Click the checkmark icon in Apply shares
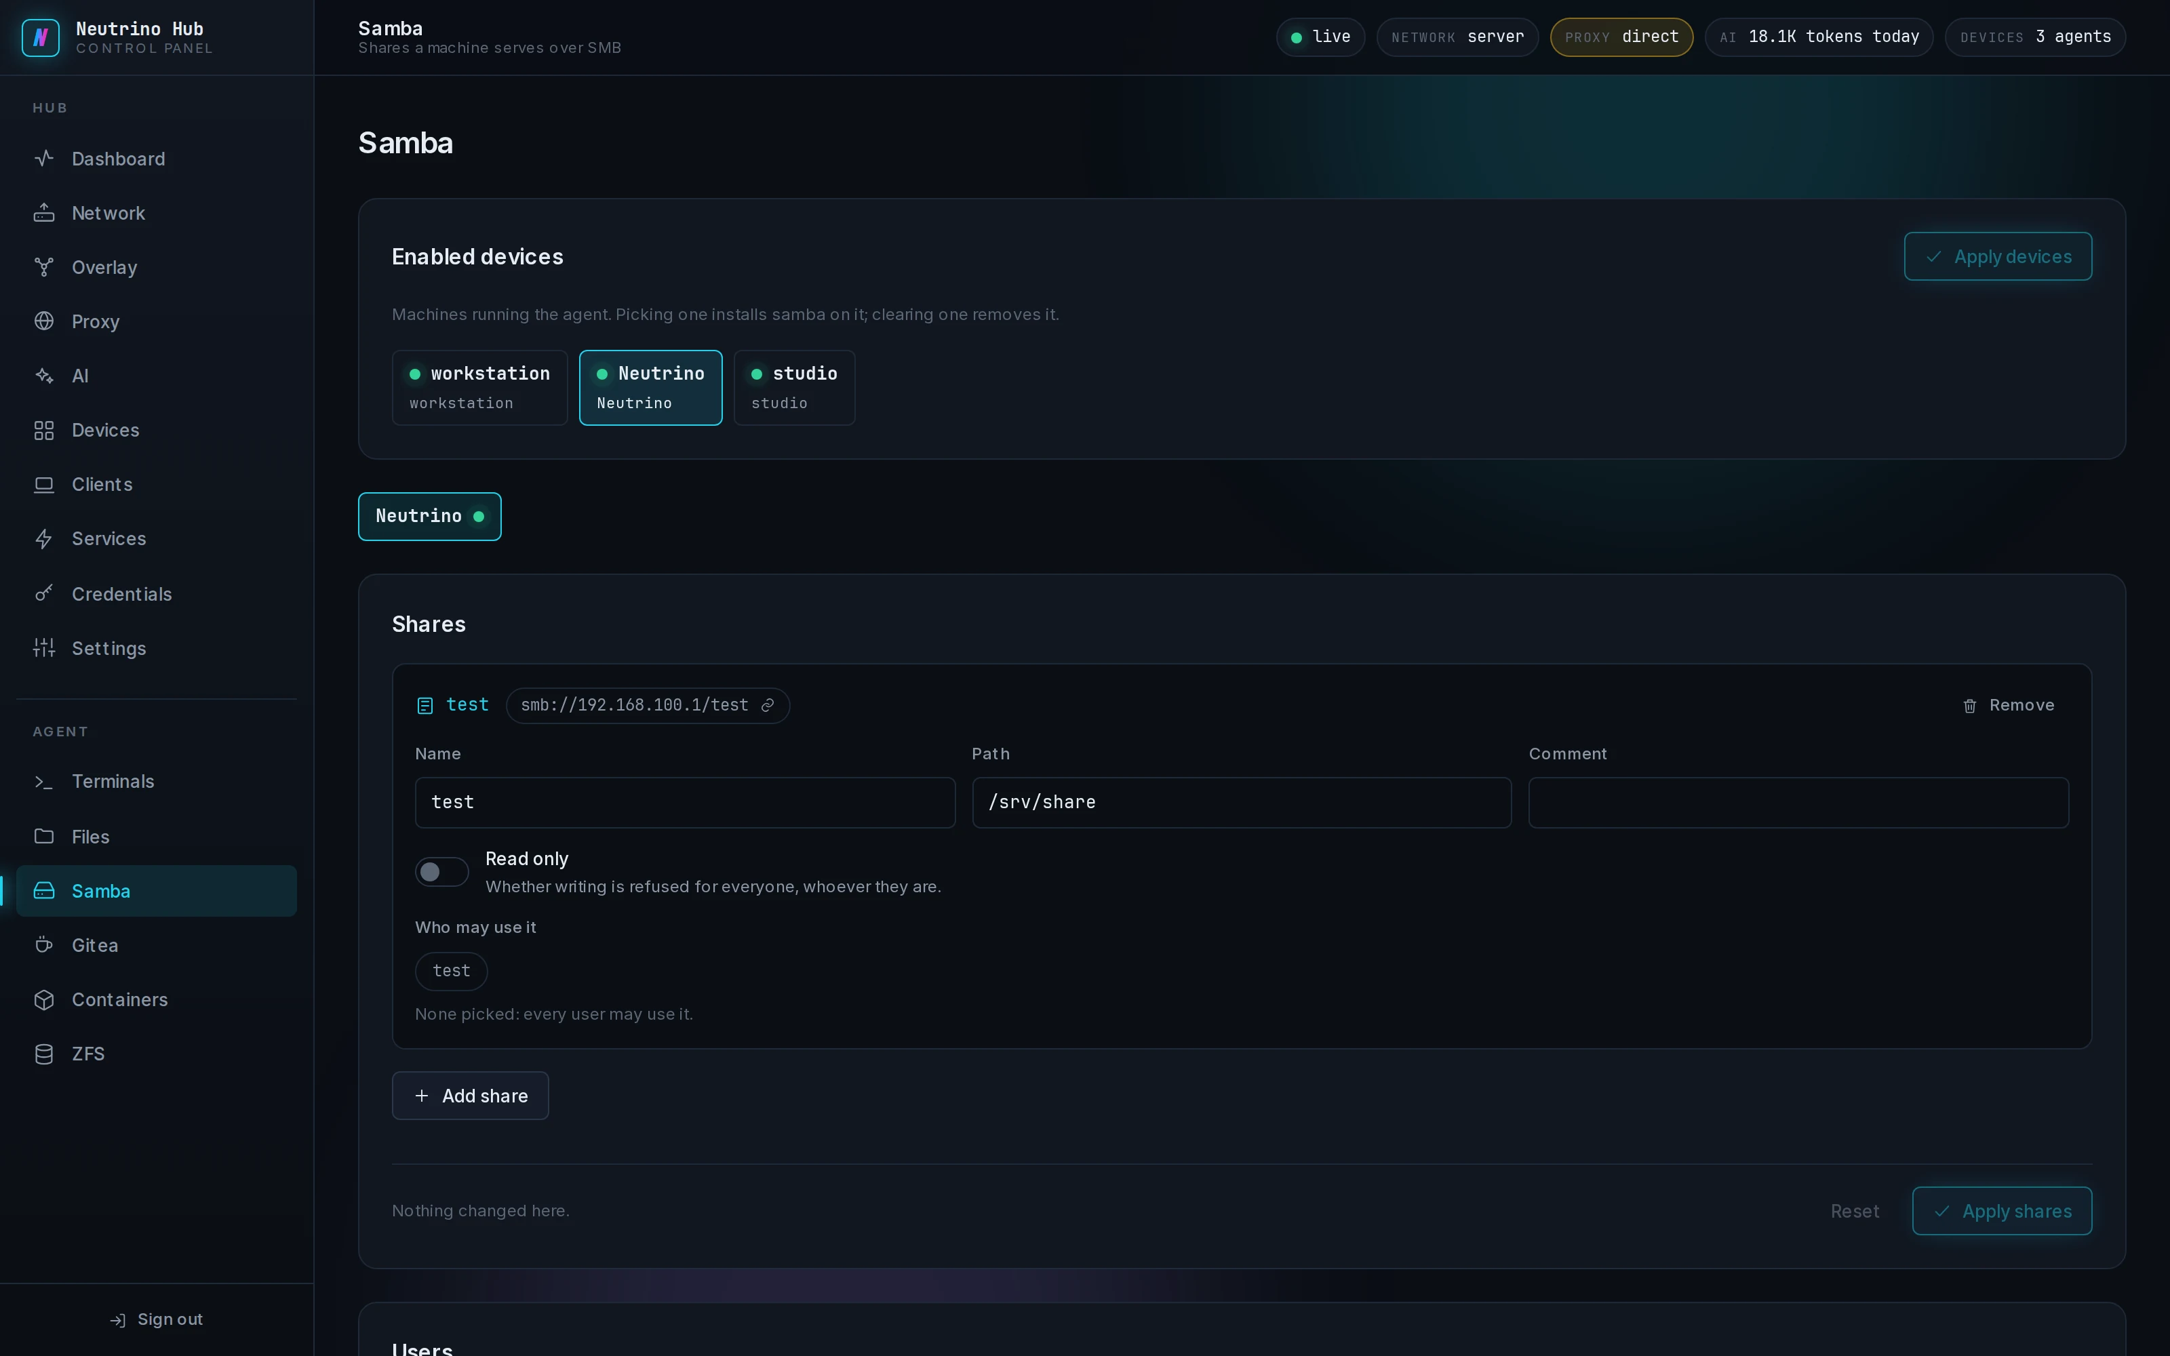The width and height of the screenshot is (2170, 1356). click(1942, 1212)
